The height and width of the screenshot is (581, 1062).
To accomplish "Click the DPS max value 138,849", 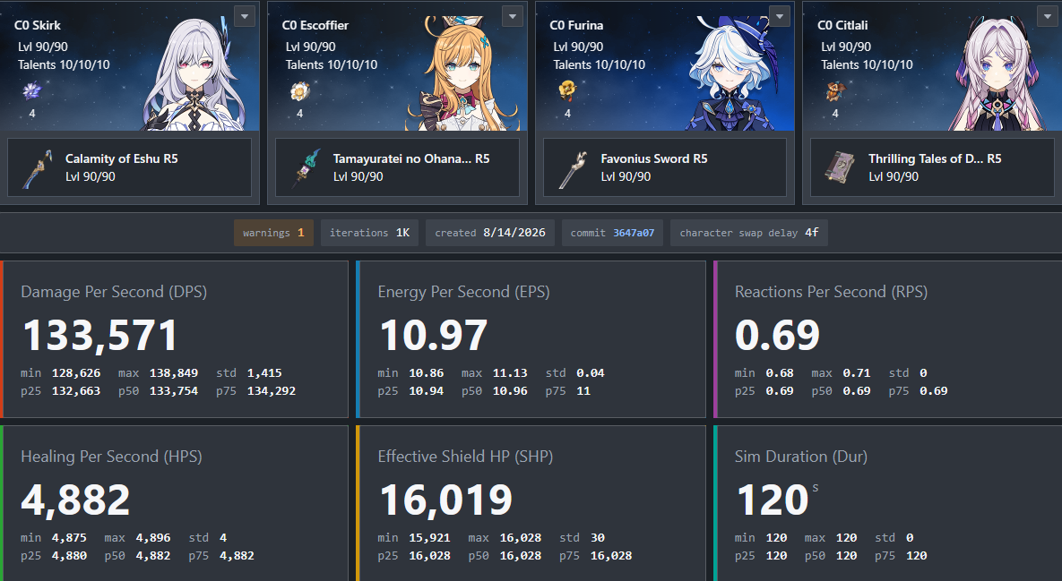I will [x=173, y=373].
